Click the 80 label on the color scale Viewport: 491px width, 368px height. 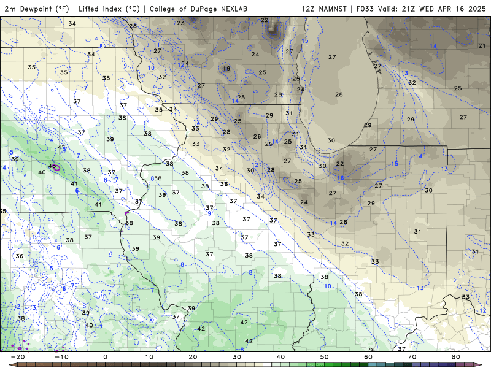(456, 357)
